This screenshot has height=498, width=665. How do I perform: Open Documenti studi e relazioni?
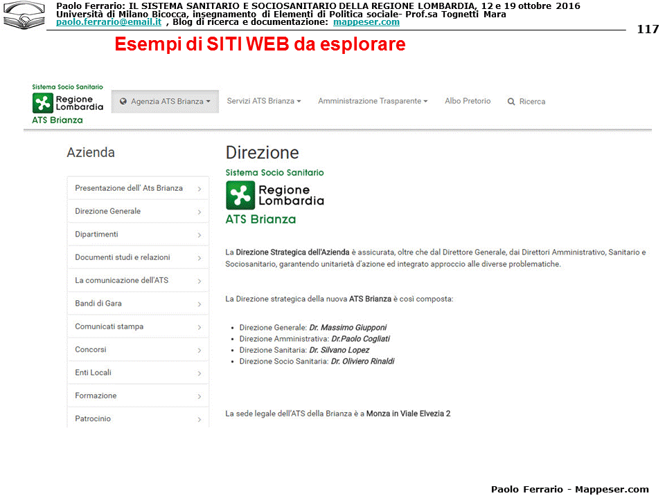[x=122, y=257]
